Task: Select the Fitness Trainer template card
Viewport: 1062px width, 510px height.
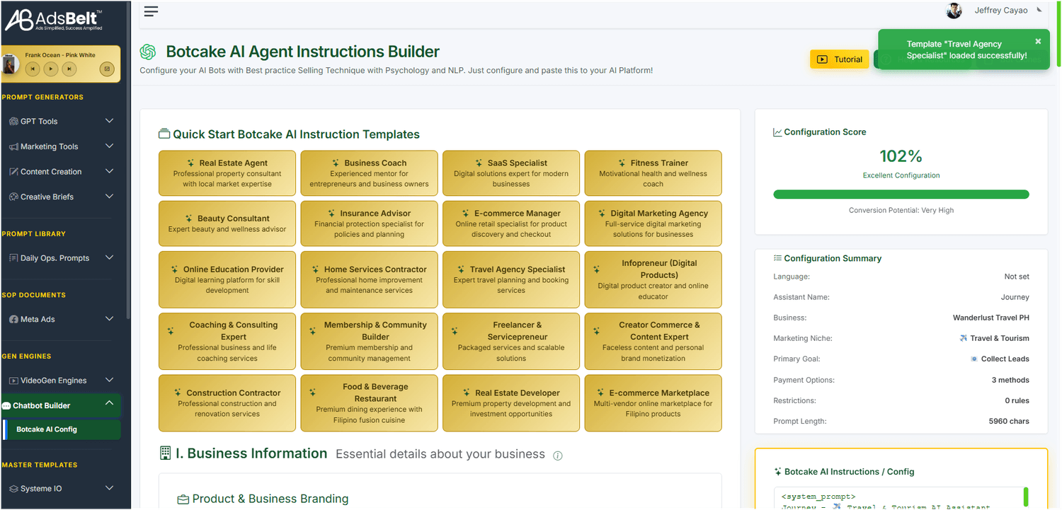Action: point(653,173)
